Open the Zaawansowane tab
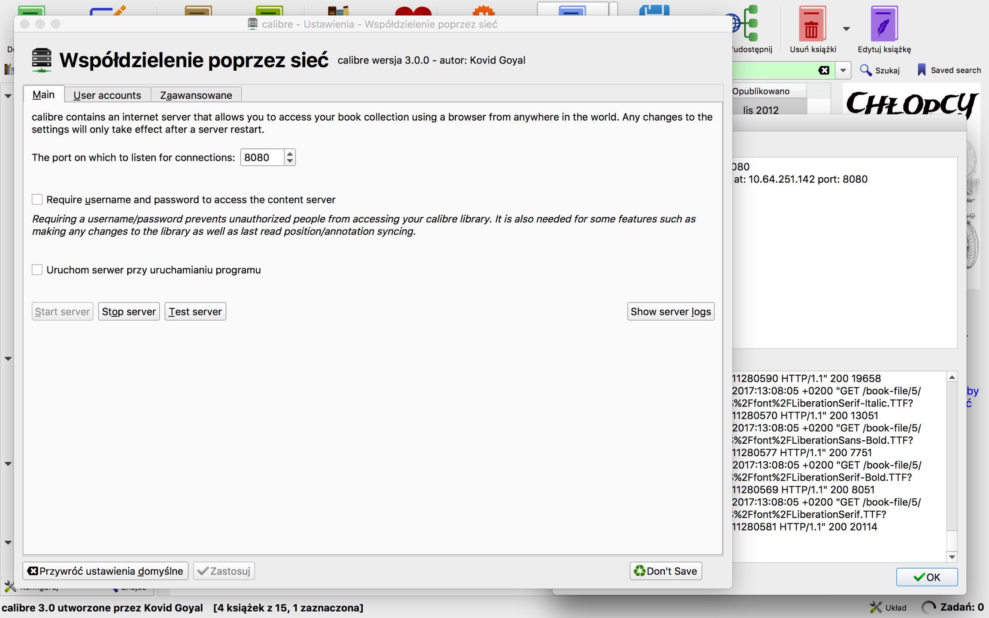The width and height of the screenshot is (989, 618). [196, 95]
